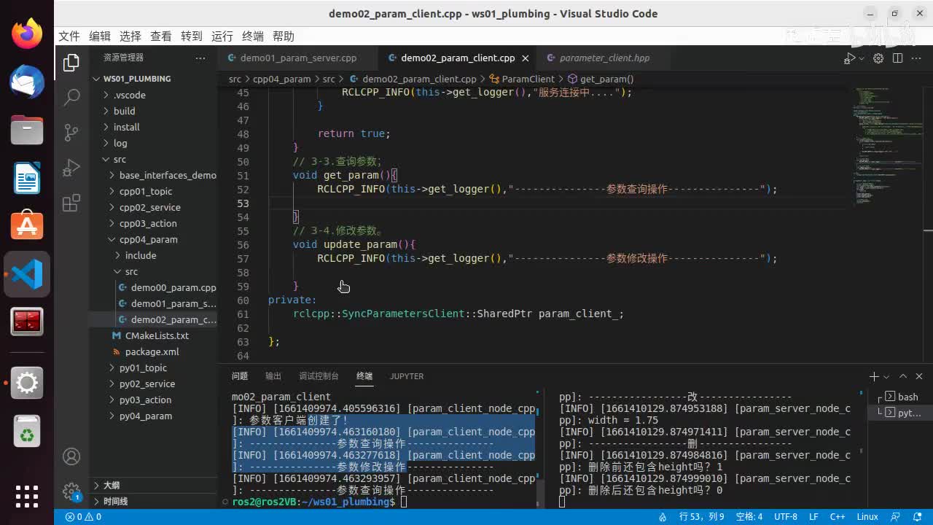Image resolution: width=933 pixels, height=525 pixels.
Task: Open the Search view in activity bar
Action: click(71, 97)
